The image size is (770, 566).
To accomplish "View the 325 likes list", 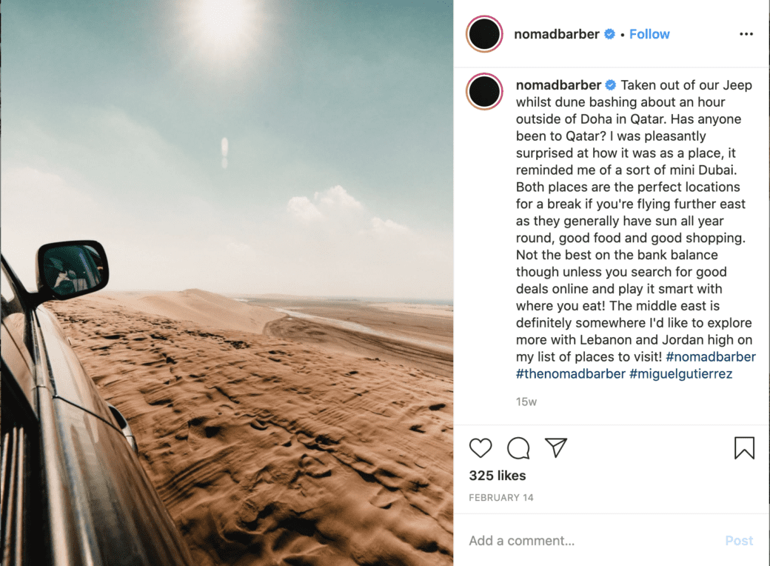I will [497, 476].
